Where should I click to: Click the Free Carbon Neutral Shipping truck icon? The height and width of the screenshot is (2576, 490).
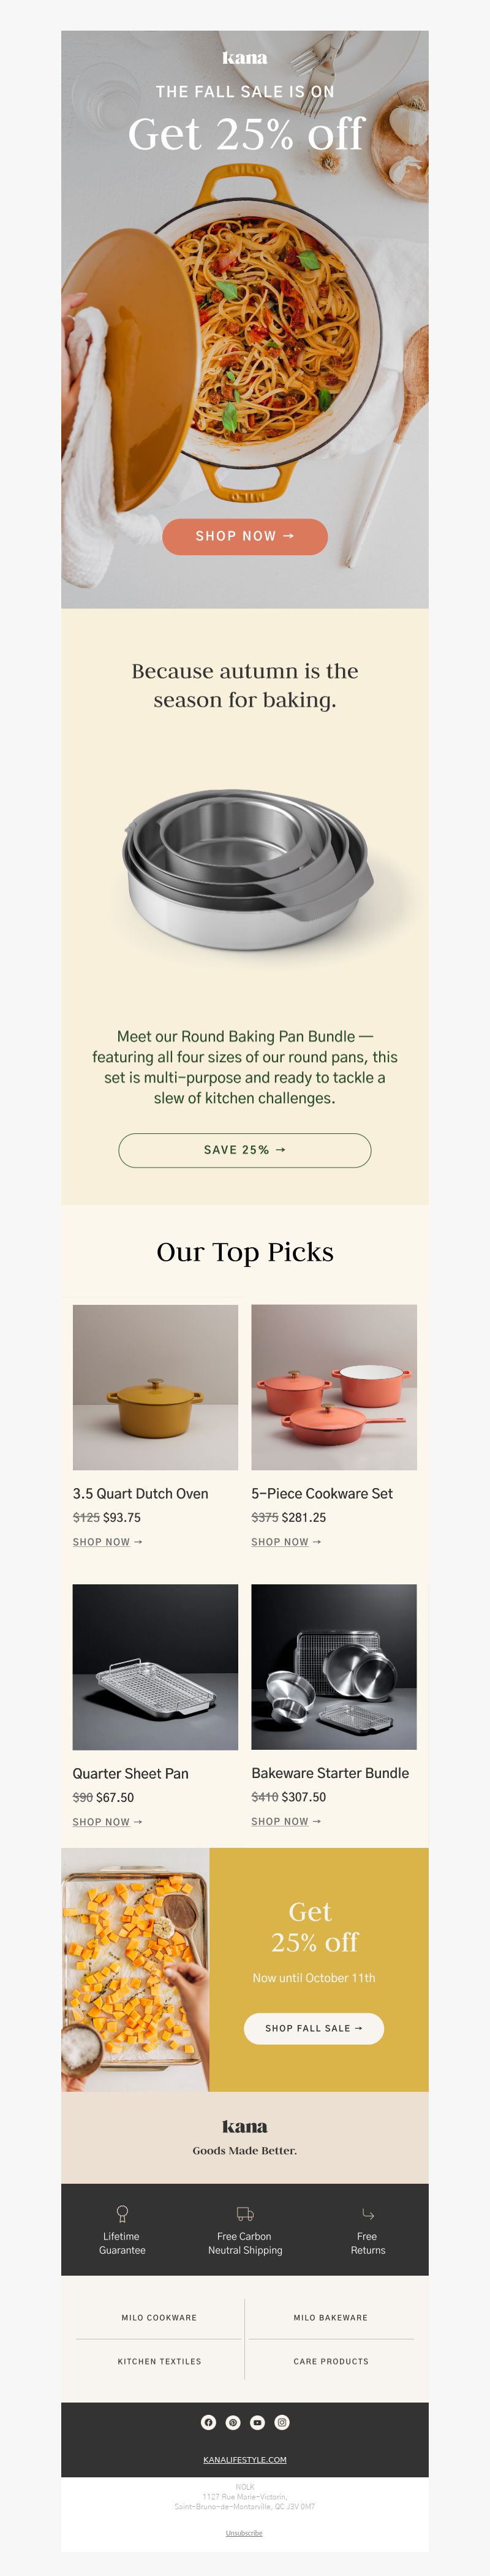pyautogui.click(x=245, y=2214)
